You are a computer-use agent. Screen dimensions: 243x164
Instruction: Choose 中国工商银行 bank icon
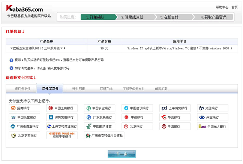click(x=62, y=108)
